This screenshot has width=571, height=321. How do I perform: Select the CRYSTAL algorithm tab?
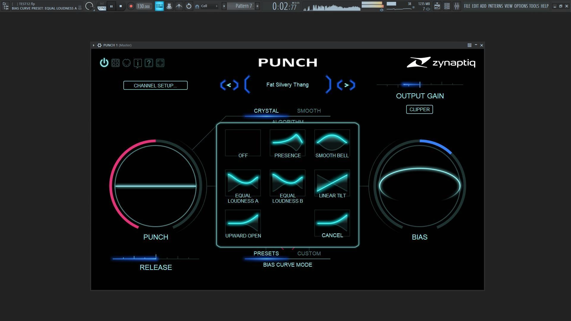coord(266,111)
